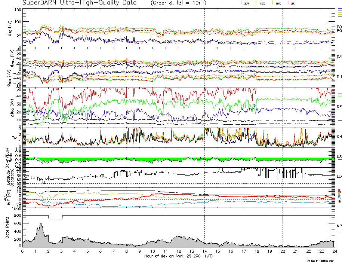Image resolution: width=342 pixels, height=262 pixels.
Task: Click the Dawn/Dusk Ratio axis label
Action: pos(7,157)
